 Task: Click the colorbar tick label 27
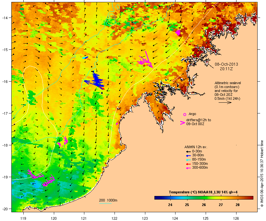221,205
